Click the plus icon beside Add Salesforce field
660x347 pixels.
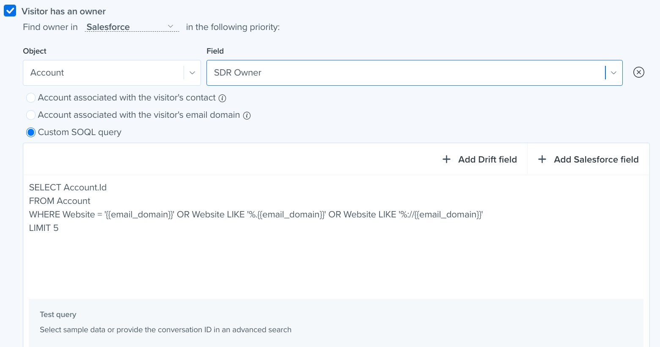542,159
